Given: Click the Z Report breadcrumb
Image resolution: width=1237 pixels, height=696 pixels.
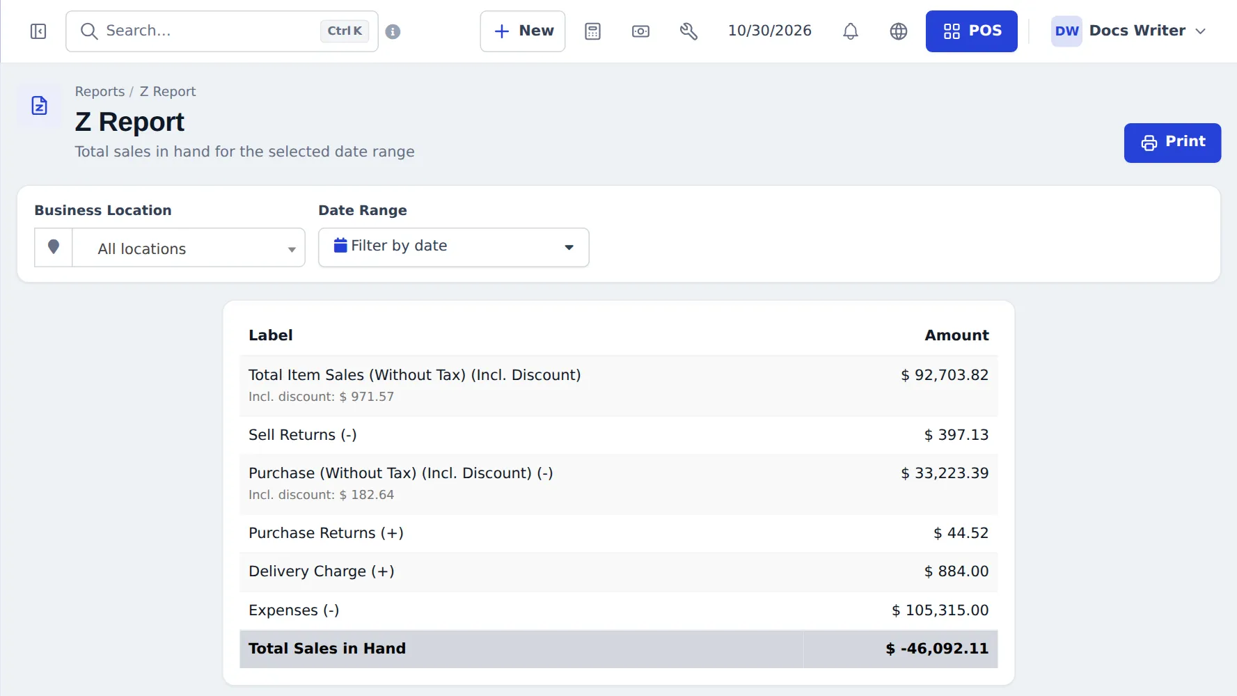Looking at the screenshot, I should point(168,91).
